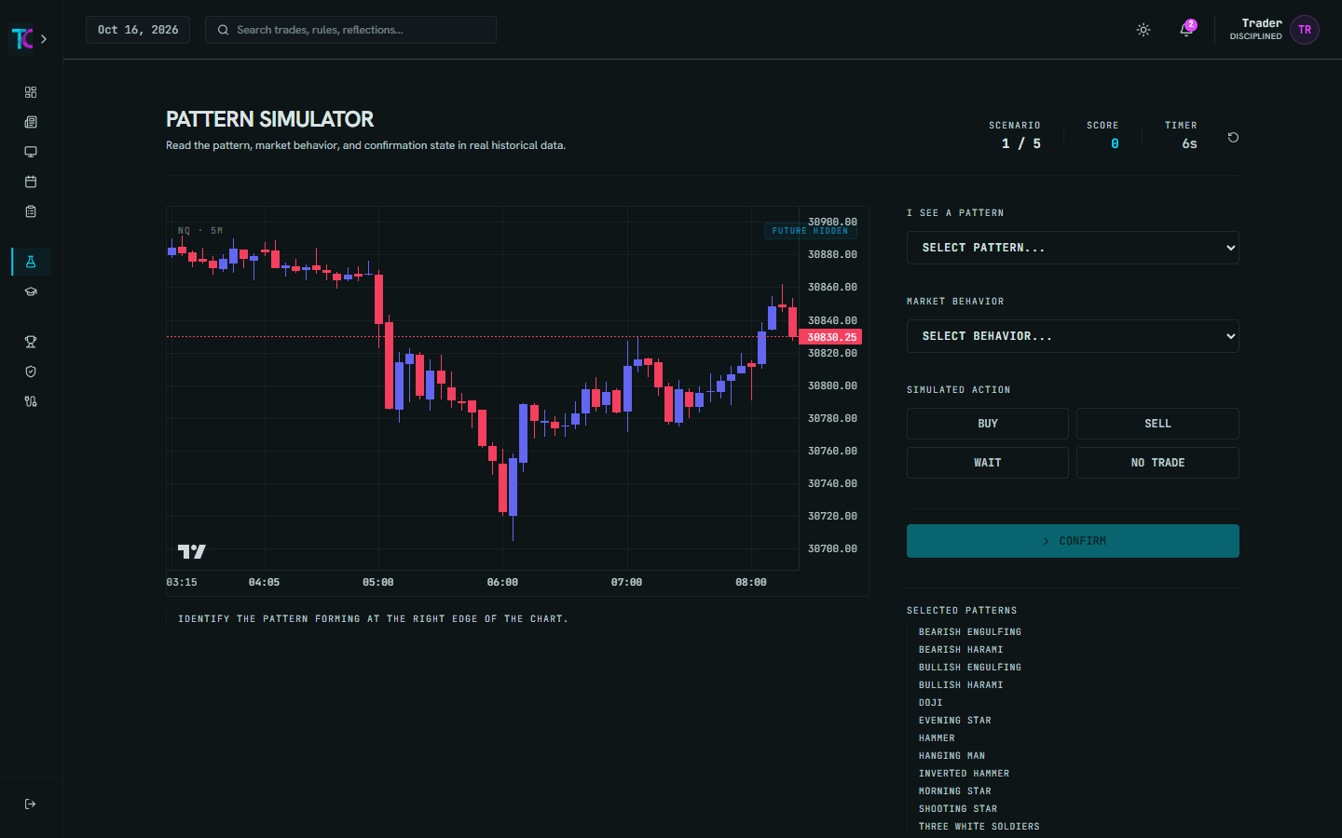Viewport: 1342px width, 838px height.
Task: Click Bearish Harami in selected patterns
Action: (961, 650)
